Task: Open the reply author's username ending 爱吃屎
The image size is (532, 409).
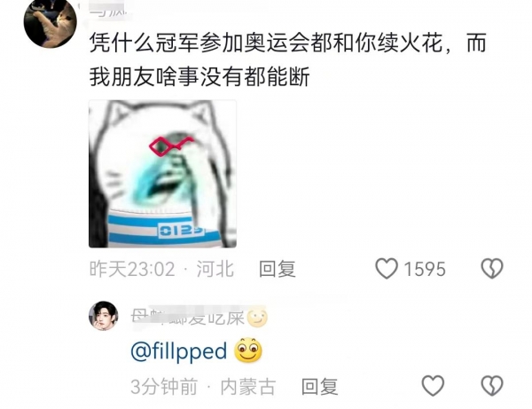Action: [188, 318]
